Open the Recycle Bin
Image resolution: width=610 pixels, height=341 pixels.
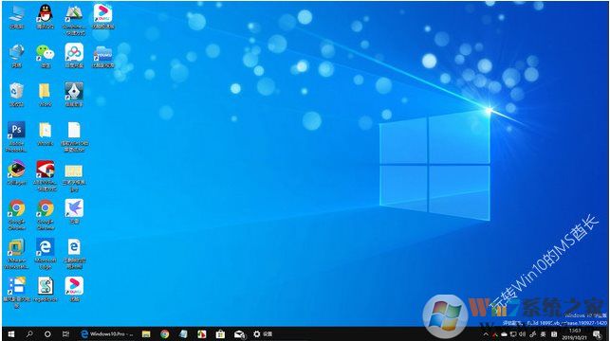tap(16, 95)
